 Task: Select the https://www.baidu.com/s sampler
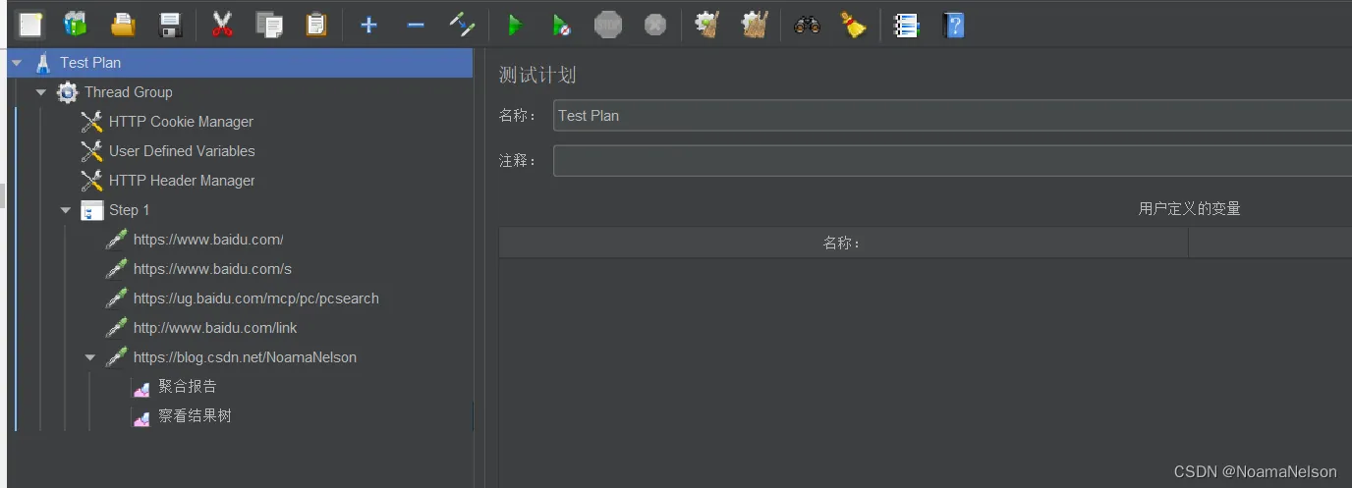212,269
